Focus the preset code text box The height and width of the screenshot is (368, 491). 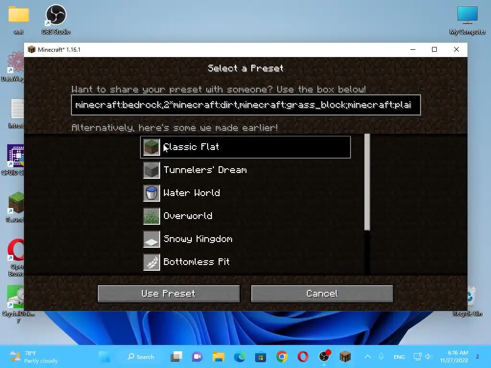click(x=246, y=105)
